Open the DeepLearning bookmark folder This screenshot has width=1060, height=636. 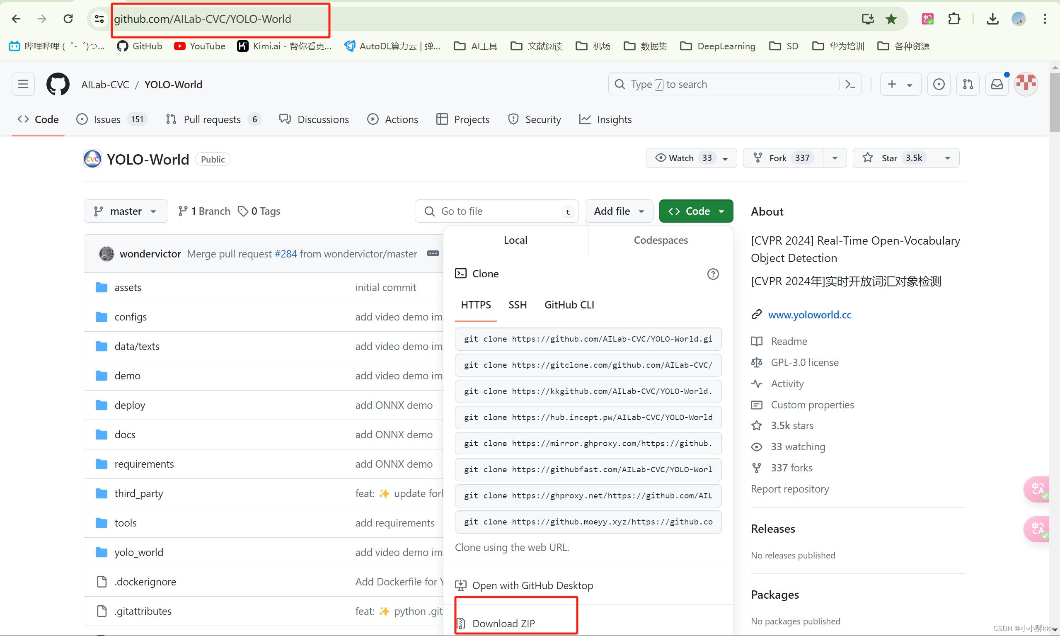pos(718,46)
